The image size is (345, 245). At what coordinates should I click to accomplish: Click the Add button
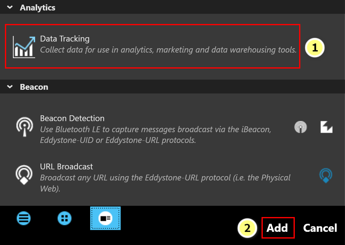[278, 228]
